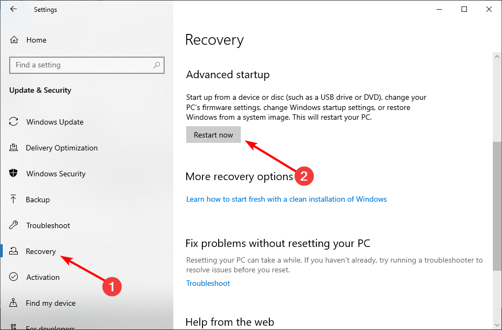
Task: Click the Activation checkmark icon
Action: coord(14,277)
